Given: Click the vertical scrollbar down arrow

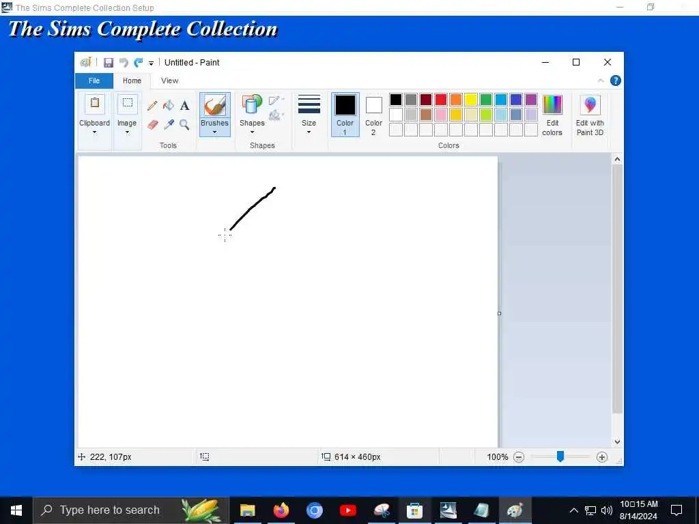Looking at the screenshot, I should 617,442.
